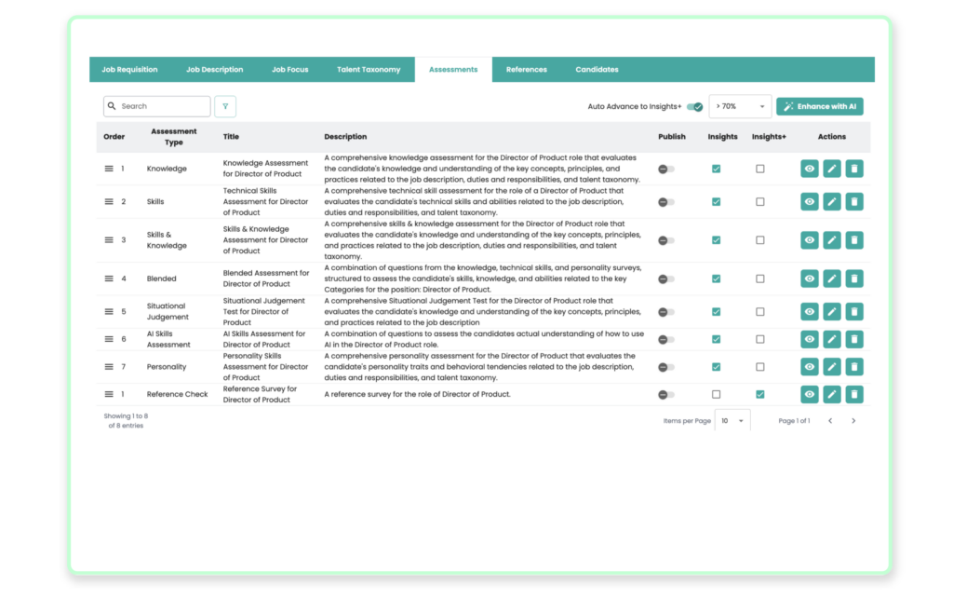Image resolution: width=953 pixels, height=598 pixels.
Task: Click the Enhance with AI button
Action: pos(820,106)
